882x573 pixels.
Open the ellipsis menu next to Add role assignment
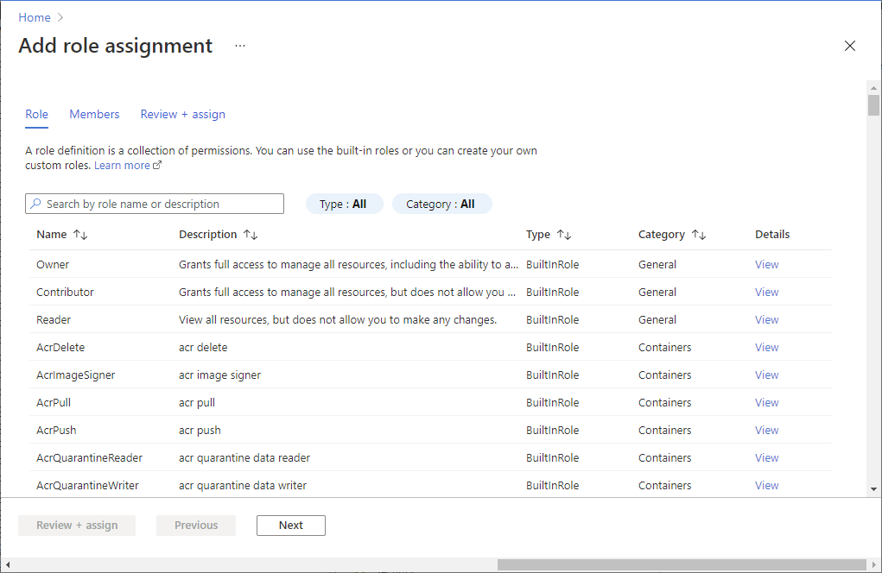[239, 46]
